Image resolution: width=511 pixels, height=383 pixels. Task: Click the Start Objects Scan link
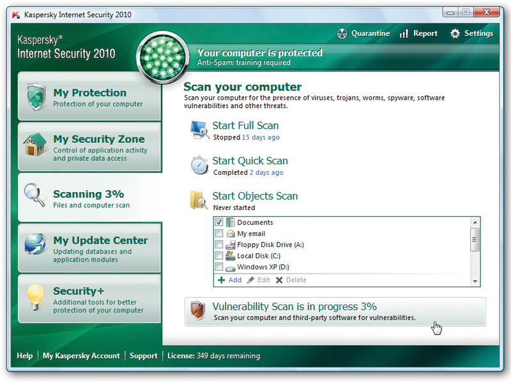pyautogui.click(x=255, y=196)
